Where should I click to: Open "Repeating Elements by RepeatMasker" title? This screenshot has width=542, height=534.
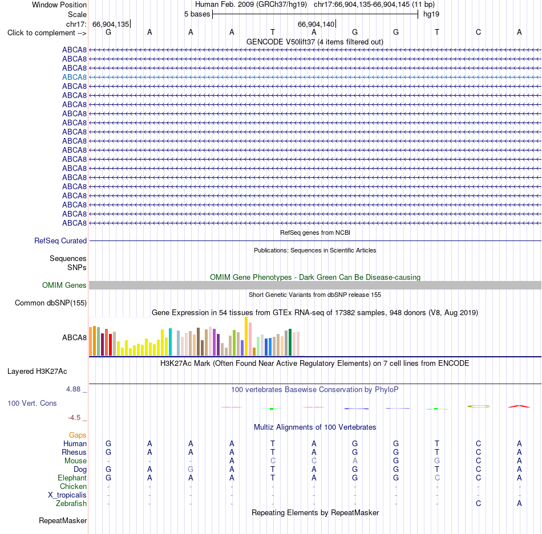click(x=315, y=513)
